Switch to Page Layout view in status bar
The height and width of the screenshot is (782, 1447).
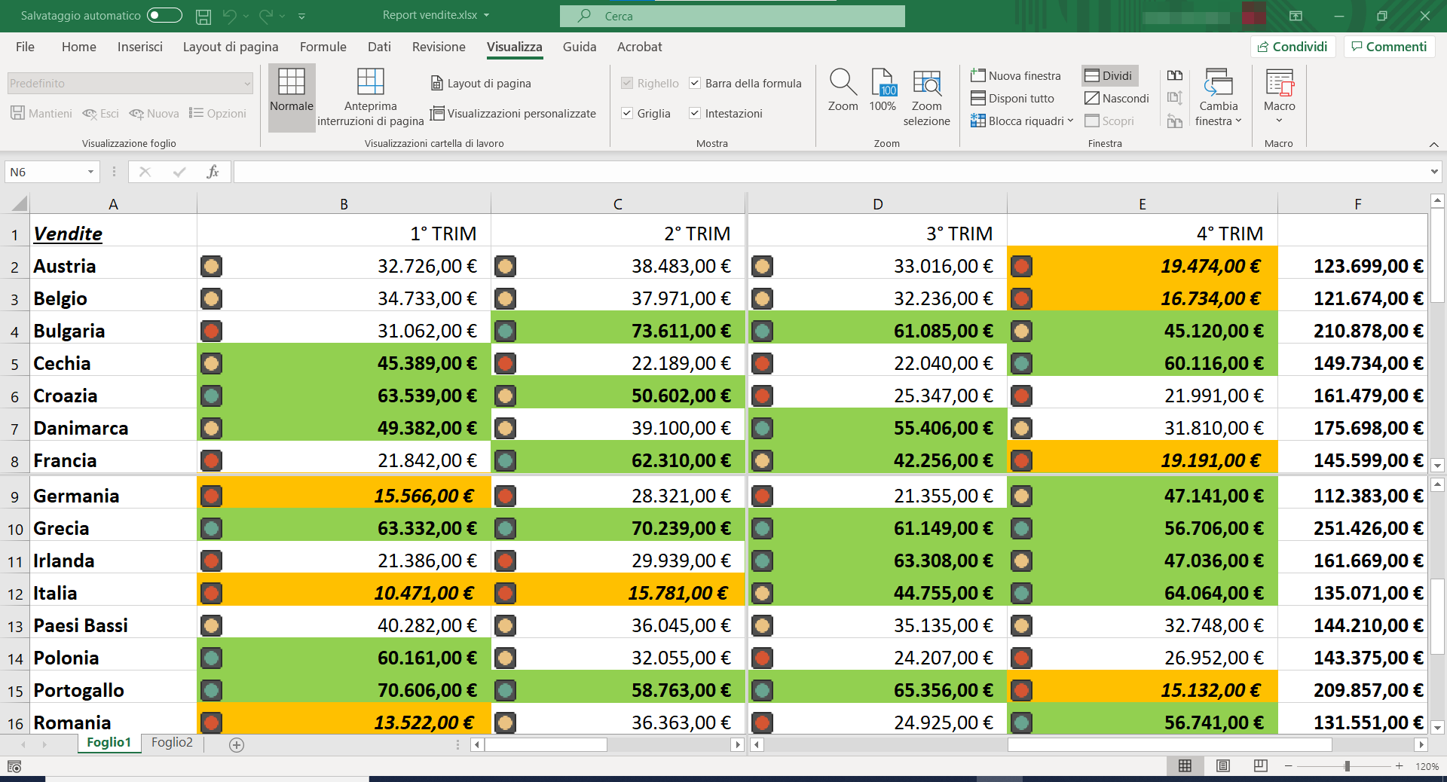pyautogui.click(x=1223, y=765)
